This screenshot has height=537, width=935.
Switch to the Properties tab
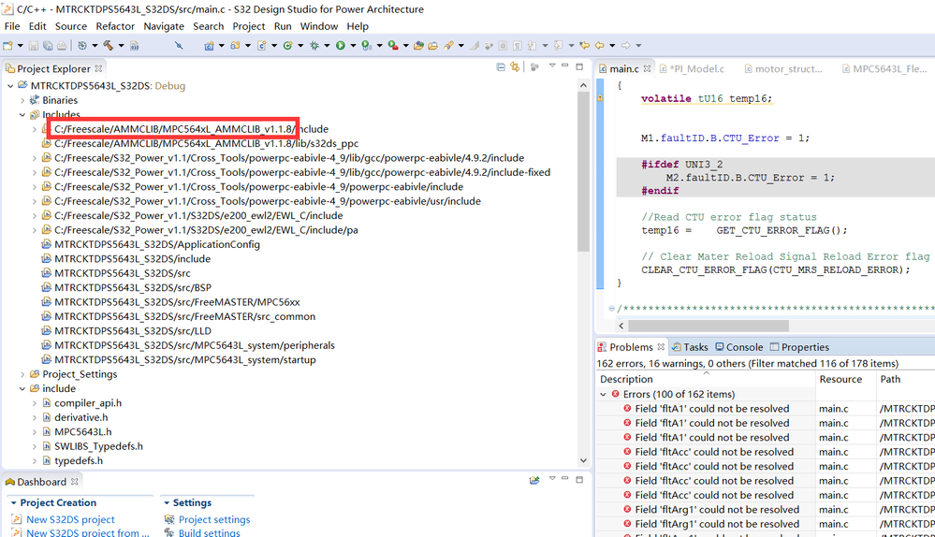click(799, 347)
